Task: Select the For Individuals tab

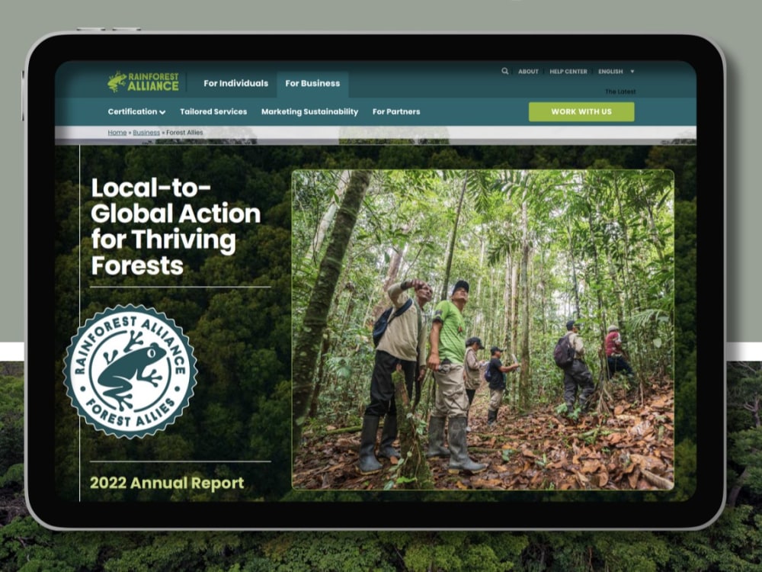Action: 235,83
